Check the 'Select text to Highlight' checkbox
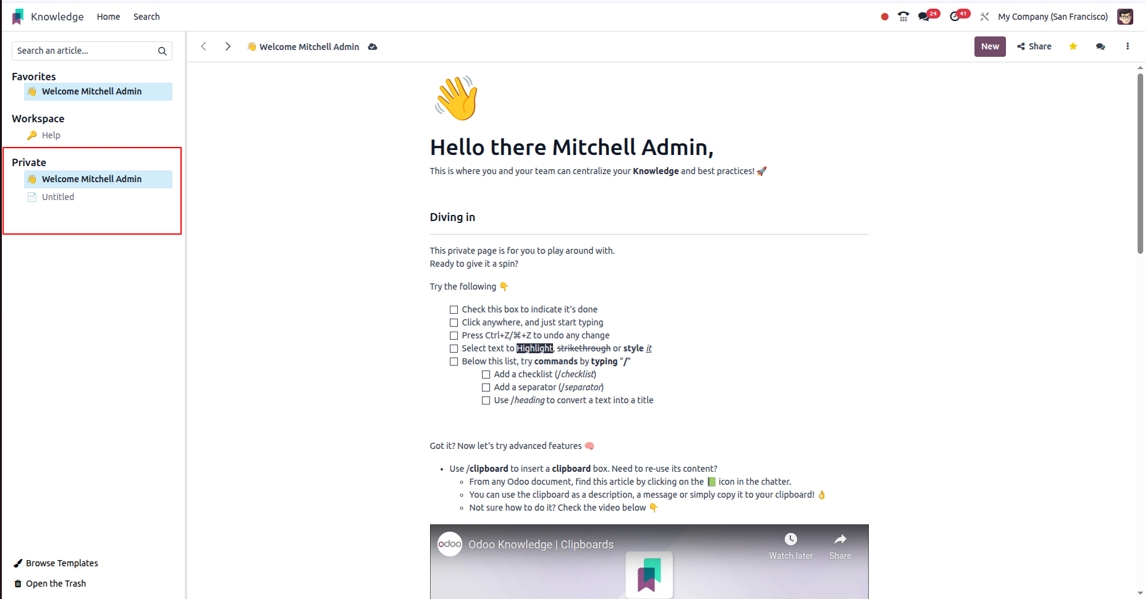 pyautogui.click(x=454, y=348)
